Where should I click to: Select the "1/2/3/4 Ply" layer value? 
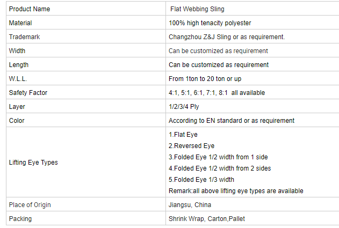[184, 107]
